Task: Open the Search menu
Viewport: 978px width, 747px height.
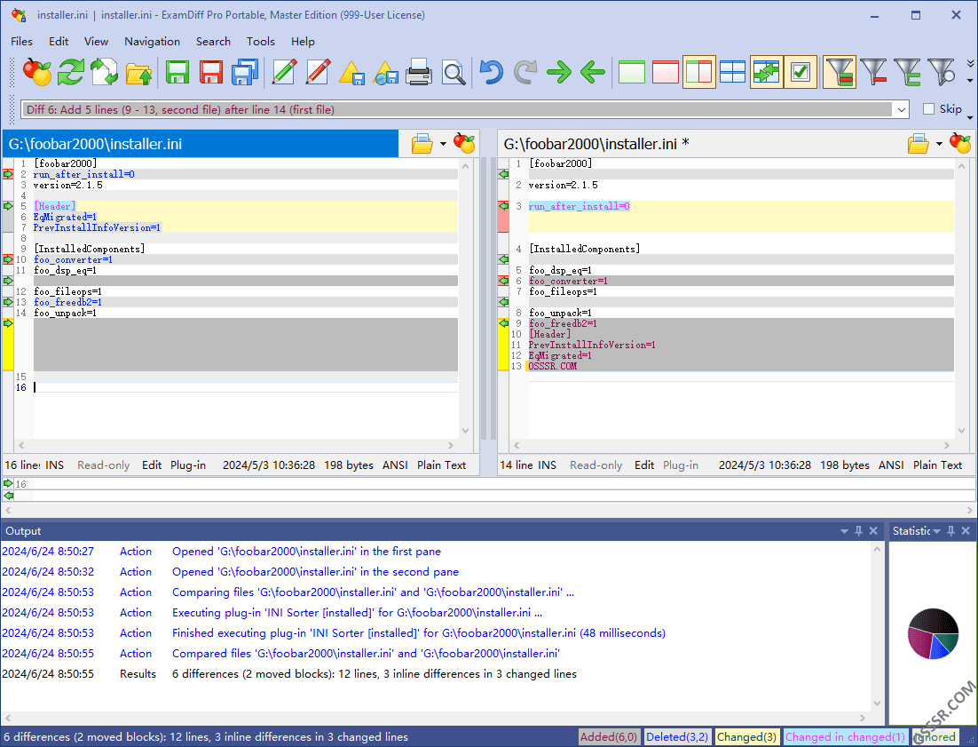Action: pyautogui.click(x=213, y=41)
